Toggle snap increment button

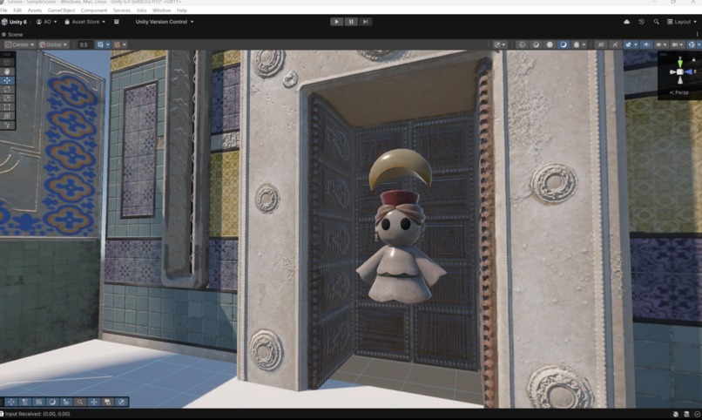click(x=118, y=44)
